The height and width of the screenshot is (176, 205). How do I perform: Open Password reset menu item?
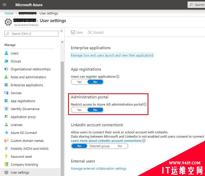21,157
